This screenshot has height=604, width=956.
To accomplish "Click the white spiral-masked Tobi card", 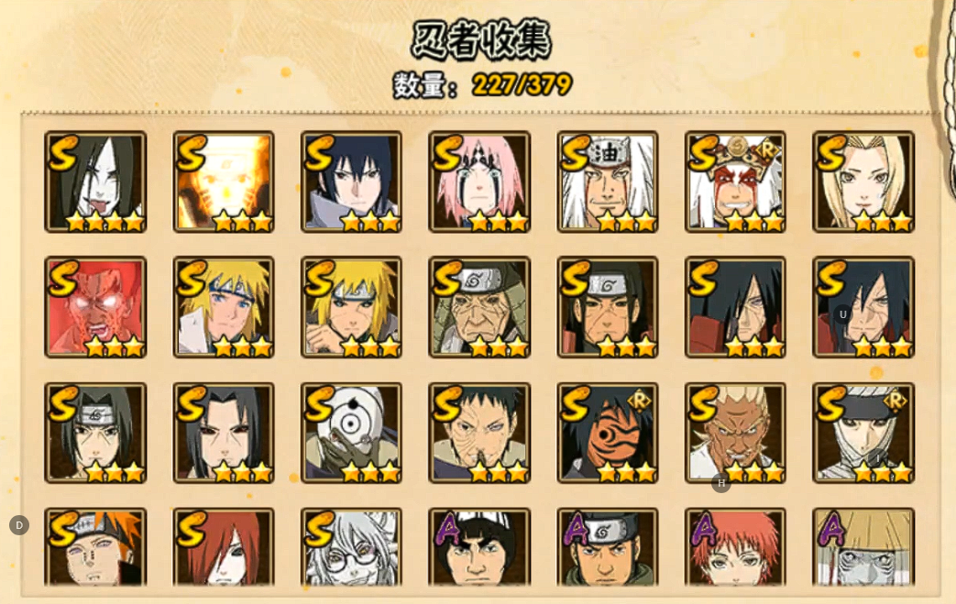I will pyautogui.click(x=352, y=434).
